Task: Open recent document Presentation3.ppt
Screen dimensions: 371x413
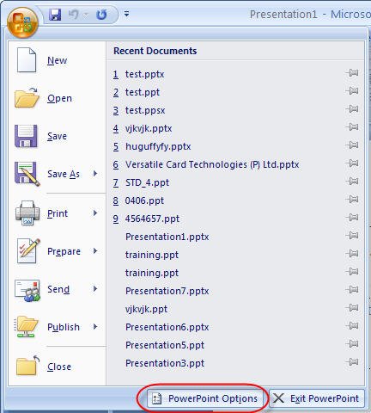Action: [x=165, y=363]
